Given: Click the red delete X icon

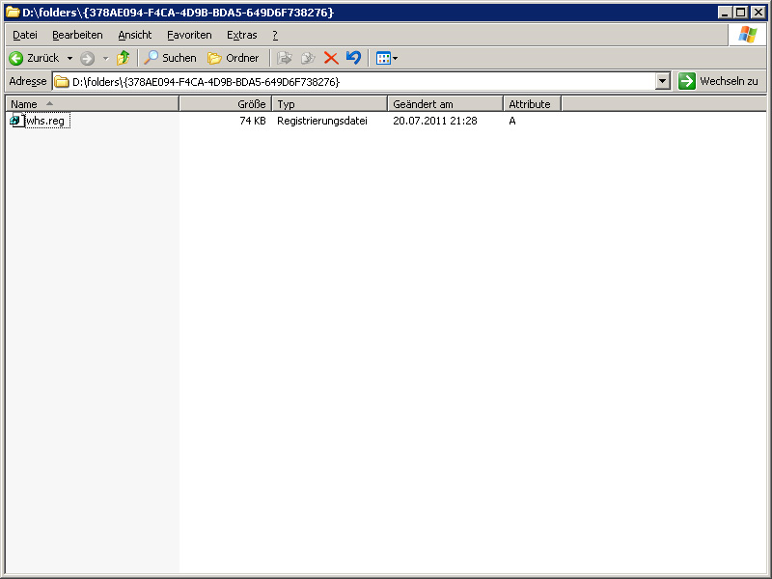Looking at the screenshot, I should click(331, 58).
